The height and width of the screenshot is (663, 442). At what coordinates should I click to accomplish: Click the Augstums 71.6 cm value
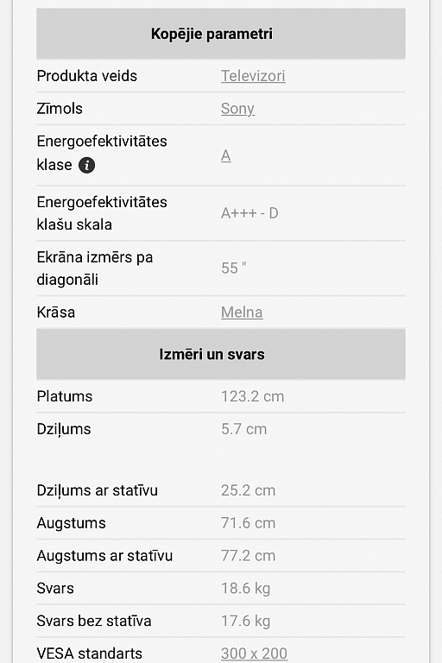(x=248, y=523)
